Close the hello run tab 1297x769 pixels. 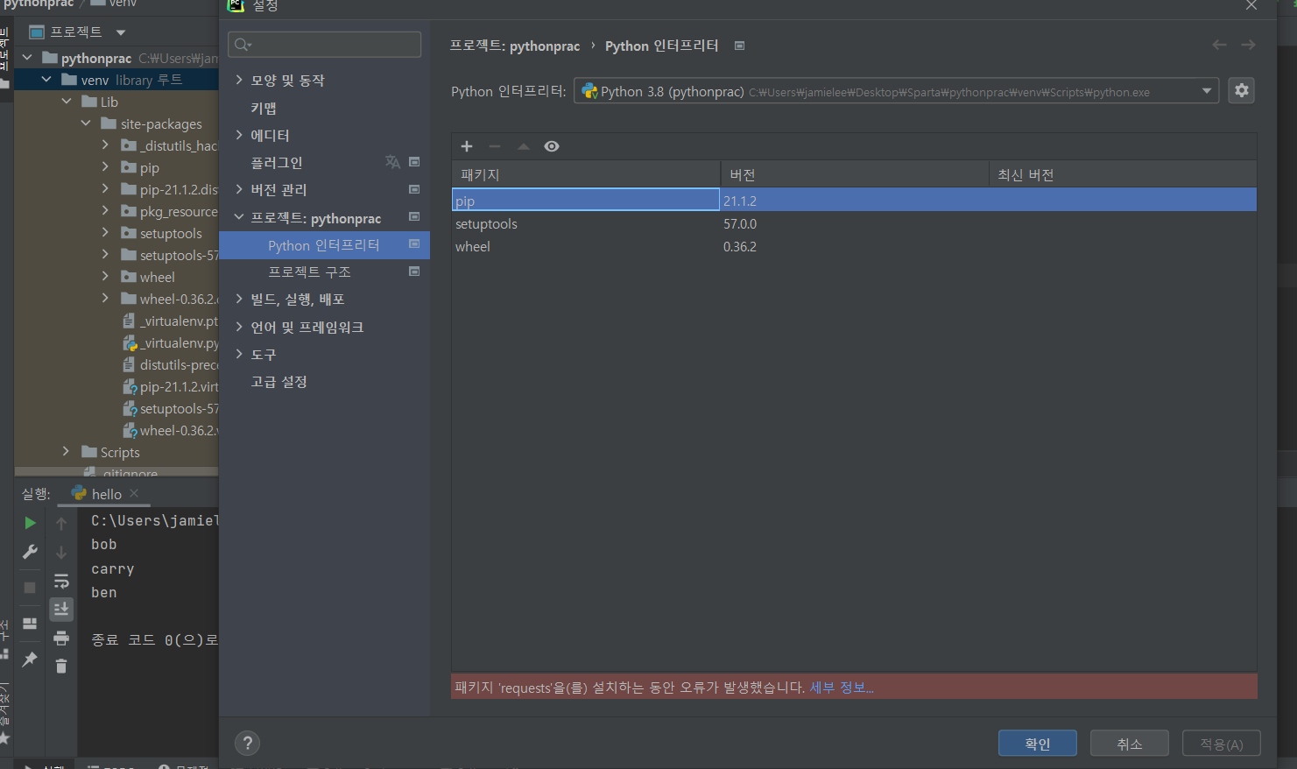(x=134, y=493)
